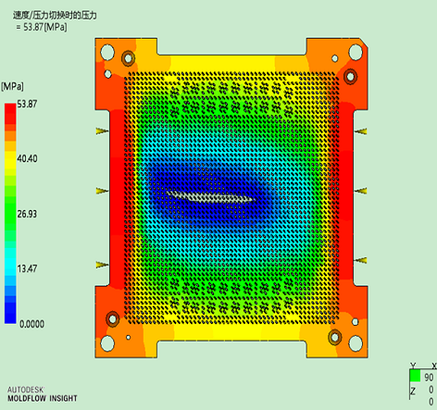
Task: Click the Autodesk Moldflow Insight logo
Action: pyautogui.click(x=43, y=394)
